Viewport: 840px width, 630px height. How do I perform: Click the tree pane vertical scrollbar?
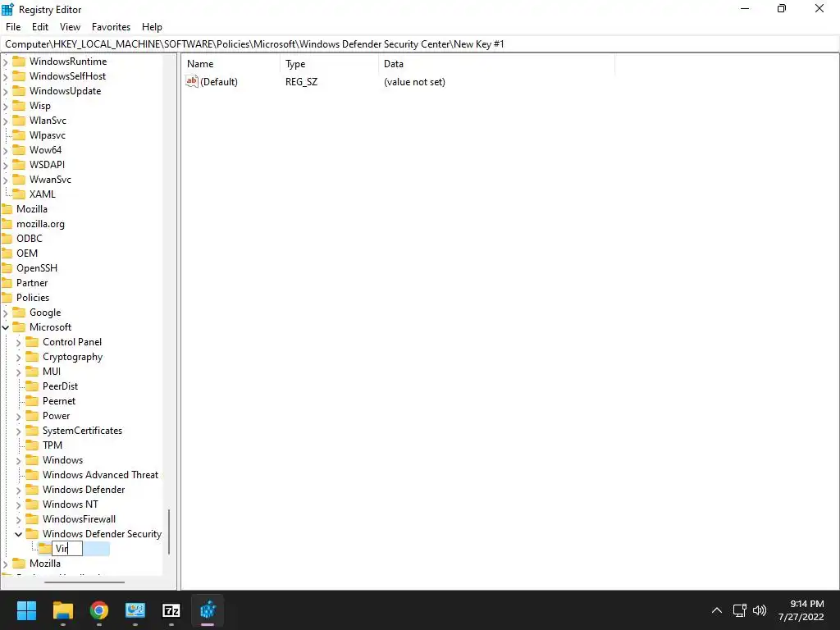169,532
